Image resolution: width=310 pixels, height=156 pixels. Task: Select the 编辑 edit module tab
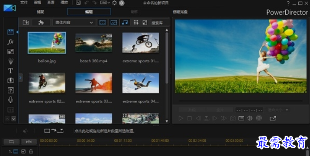[x=89, y=12]
